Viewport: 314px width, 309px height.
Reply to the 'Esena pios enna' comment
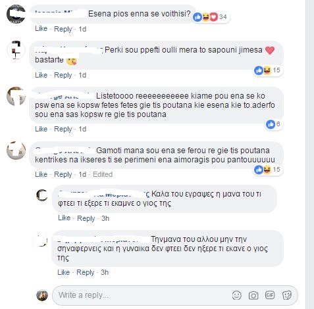point(63,29)
